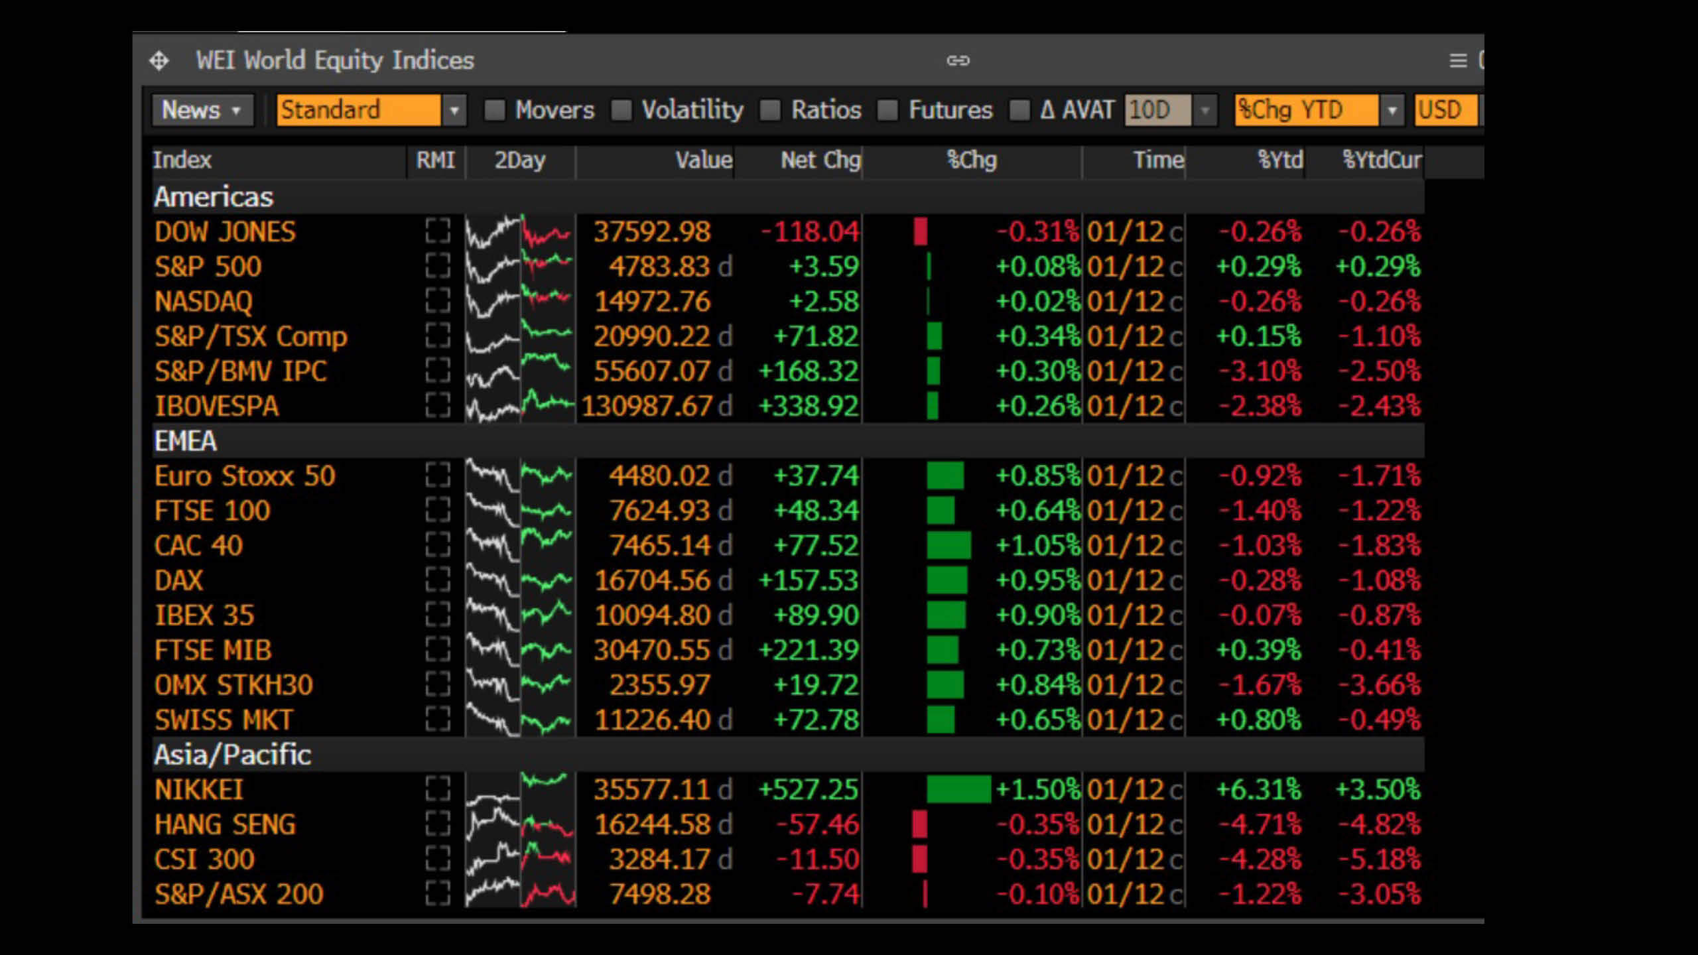Open the Euro Stoxx 50 index
Screen dimensions: 1698x955
[245, 476]
